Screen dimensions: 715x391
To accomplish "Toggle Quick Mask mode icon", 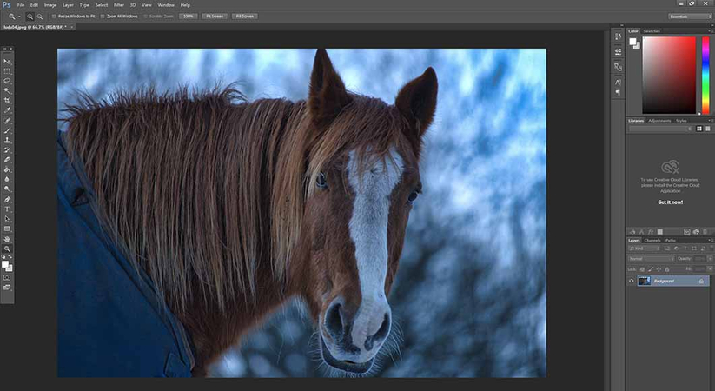I will point(7,277).
